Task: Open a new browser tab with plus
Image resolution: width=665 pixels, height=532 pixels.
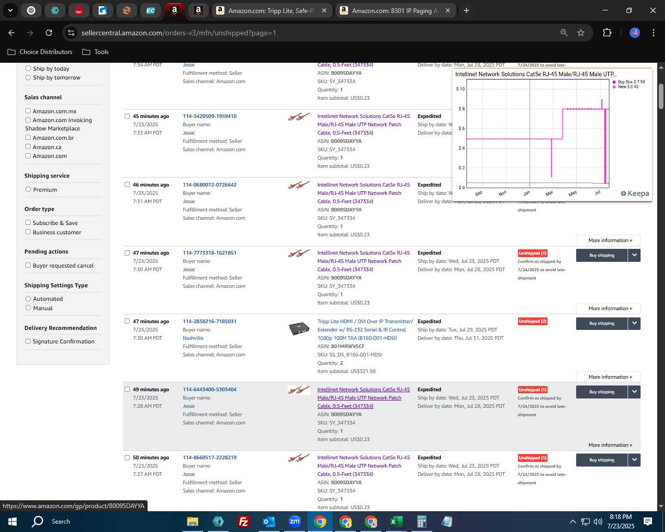Action: [x=467, y=10]
